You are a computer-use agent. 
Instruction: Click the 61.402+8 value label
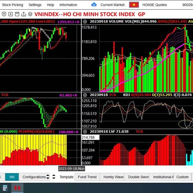68,95
